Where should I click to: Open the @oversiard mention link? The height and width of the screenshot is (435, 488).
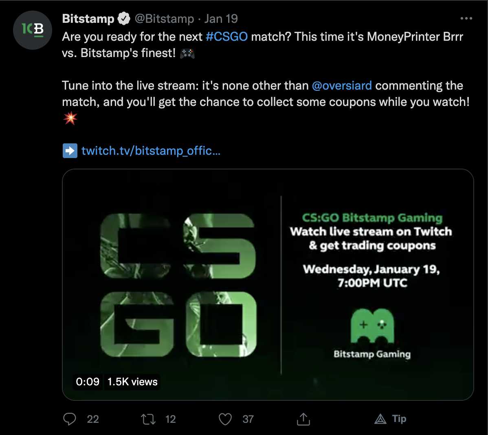pos(342,86)
